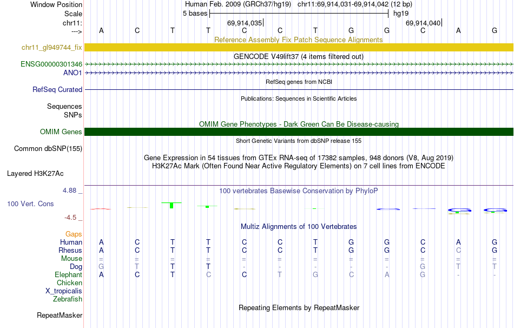Click the Rhesus species row label
The width and height of the screenshot is (514, 328).
pos(70,251)
